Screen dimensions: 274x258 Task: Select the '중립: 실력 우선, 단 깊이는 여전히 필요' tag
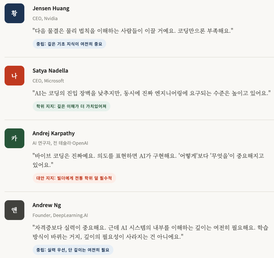(x=73, y=250)
